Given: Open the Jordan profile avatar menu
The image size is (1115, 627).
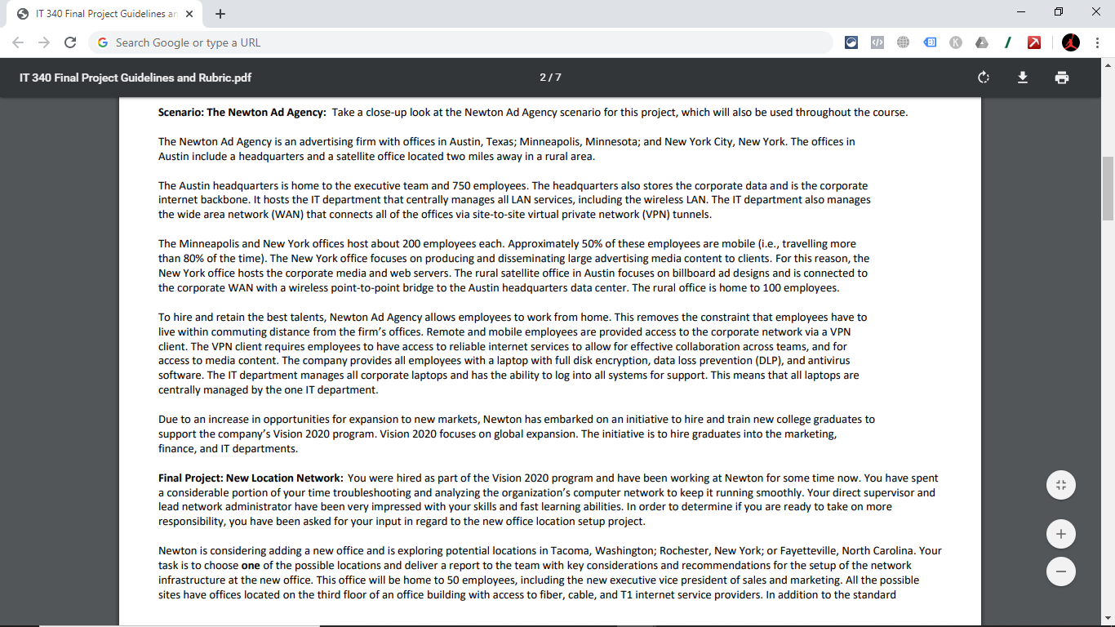Looking at the screenshot, I should click(1071, 42).
